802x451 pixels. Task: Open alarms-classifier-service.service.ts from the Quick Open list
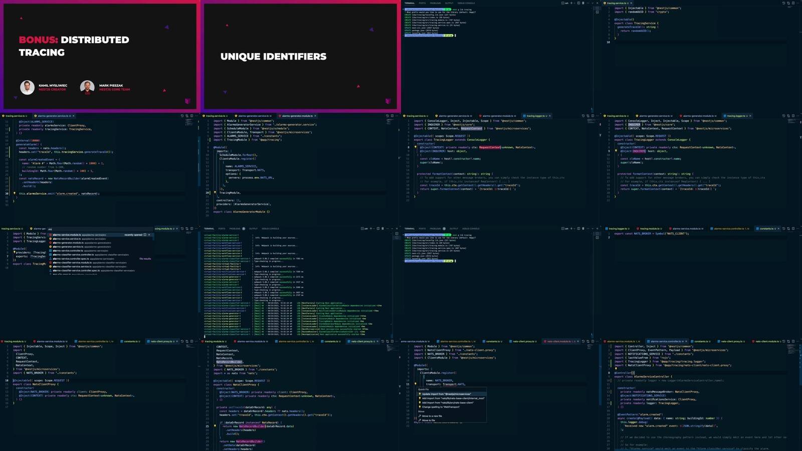point(99,267)
